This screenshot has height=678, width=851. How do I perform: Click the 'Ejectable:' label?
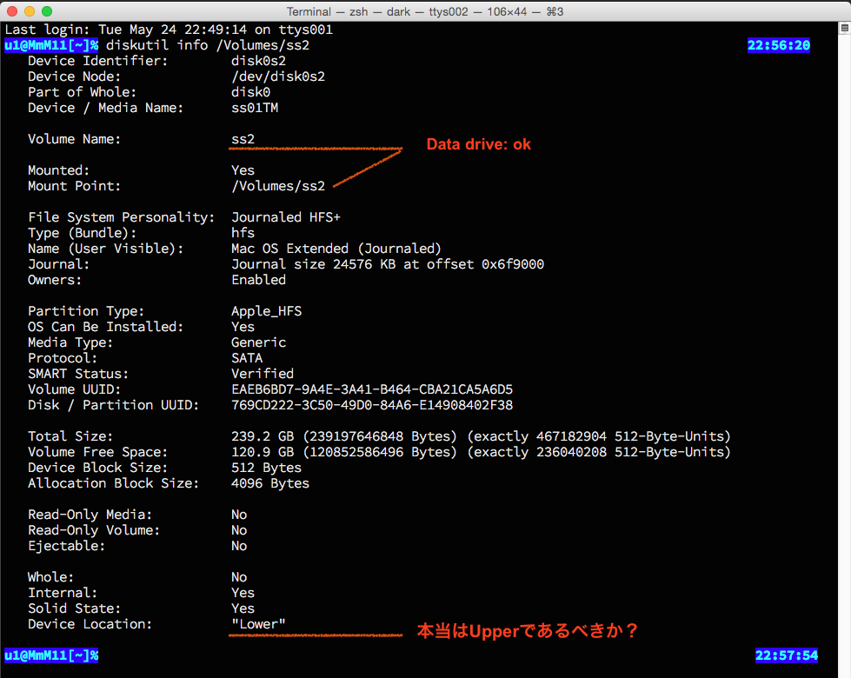click(67, 546)
